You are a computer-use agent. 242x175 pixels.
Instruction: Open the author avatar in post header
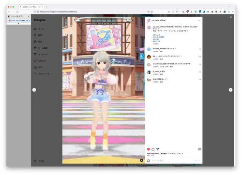click(149, 20)
